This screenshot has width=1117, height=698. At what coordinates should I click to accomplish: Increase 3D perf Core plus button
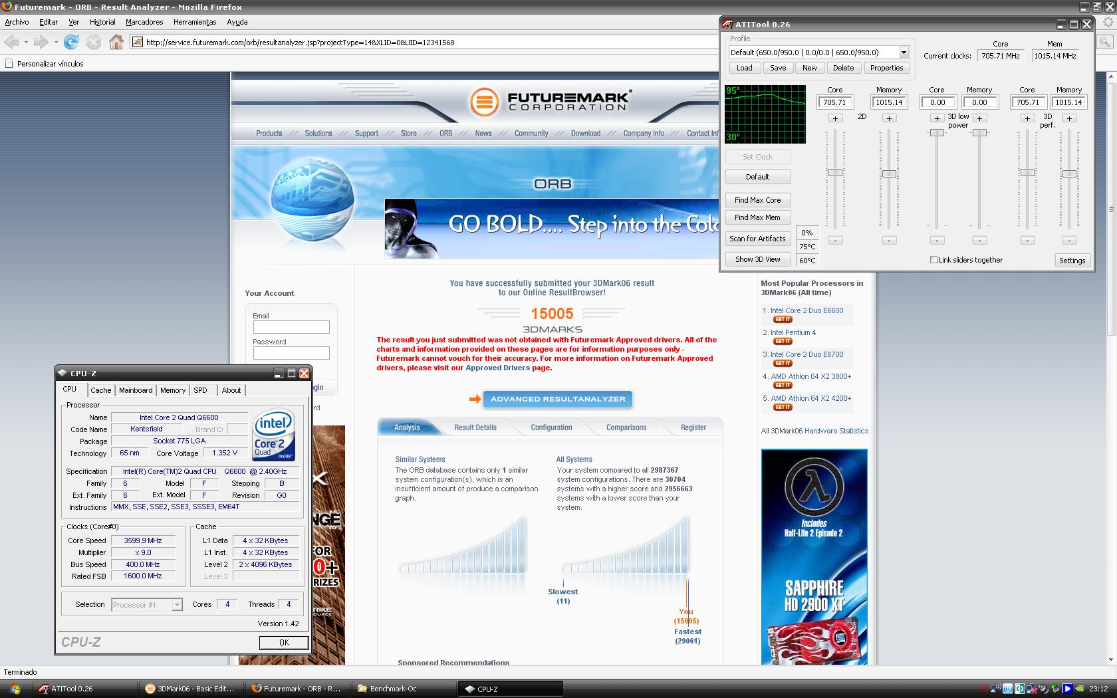tap(1027, 118)
